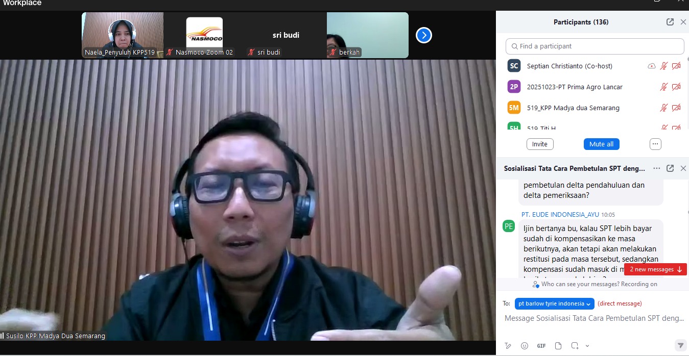Expand the screenshot options chevron in chat

point(587,346)
